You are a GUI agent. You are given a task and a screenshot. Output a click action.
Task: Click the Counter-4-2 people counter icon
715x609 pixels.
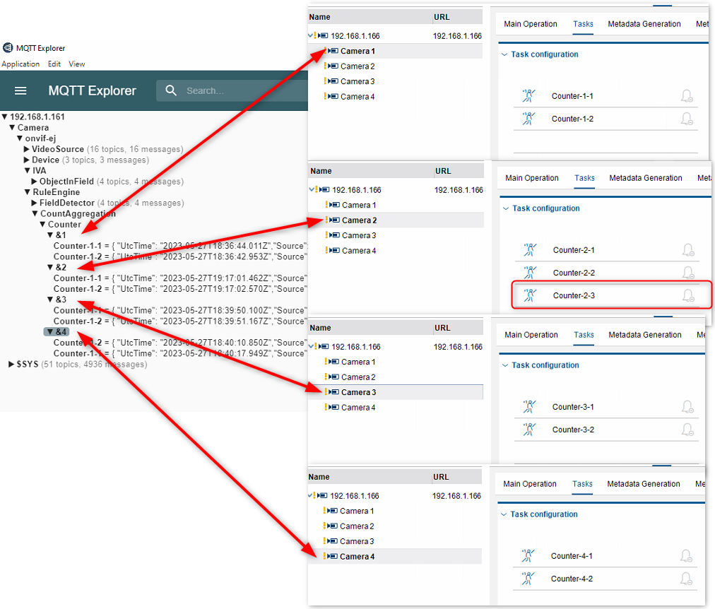(528, 579)
